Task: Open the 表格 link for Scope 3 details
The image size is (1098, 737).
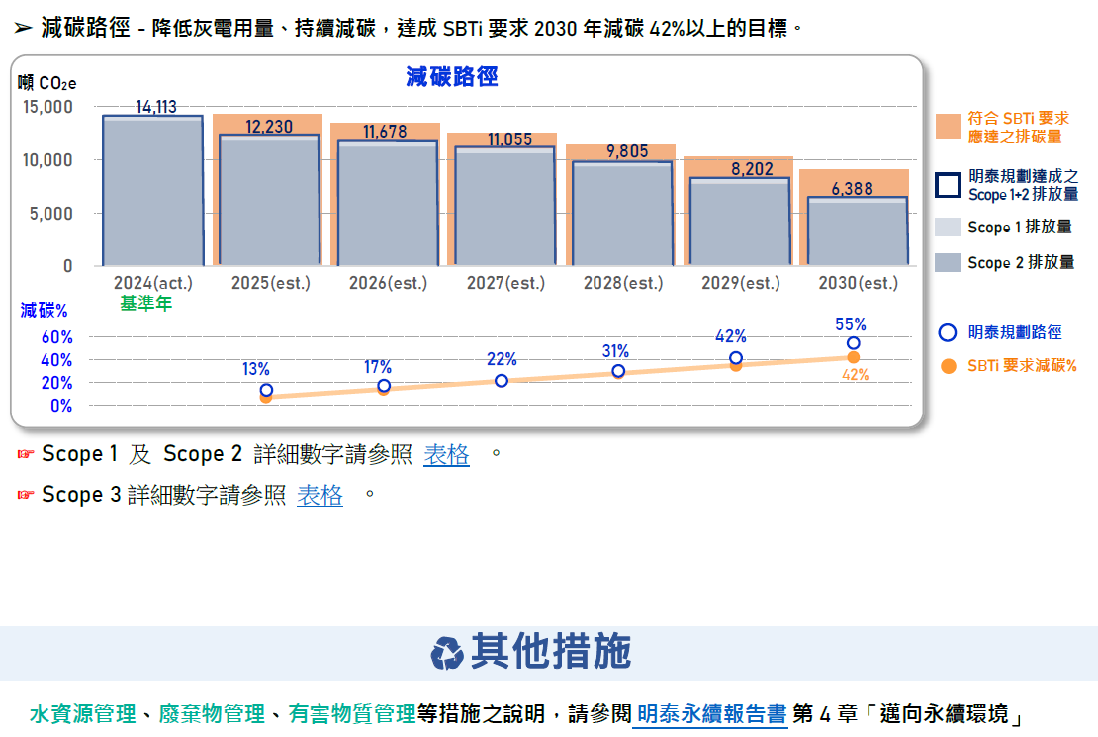Action: coord(320,495)
